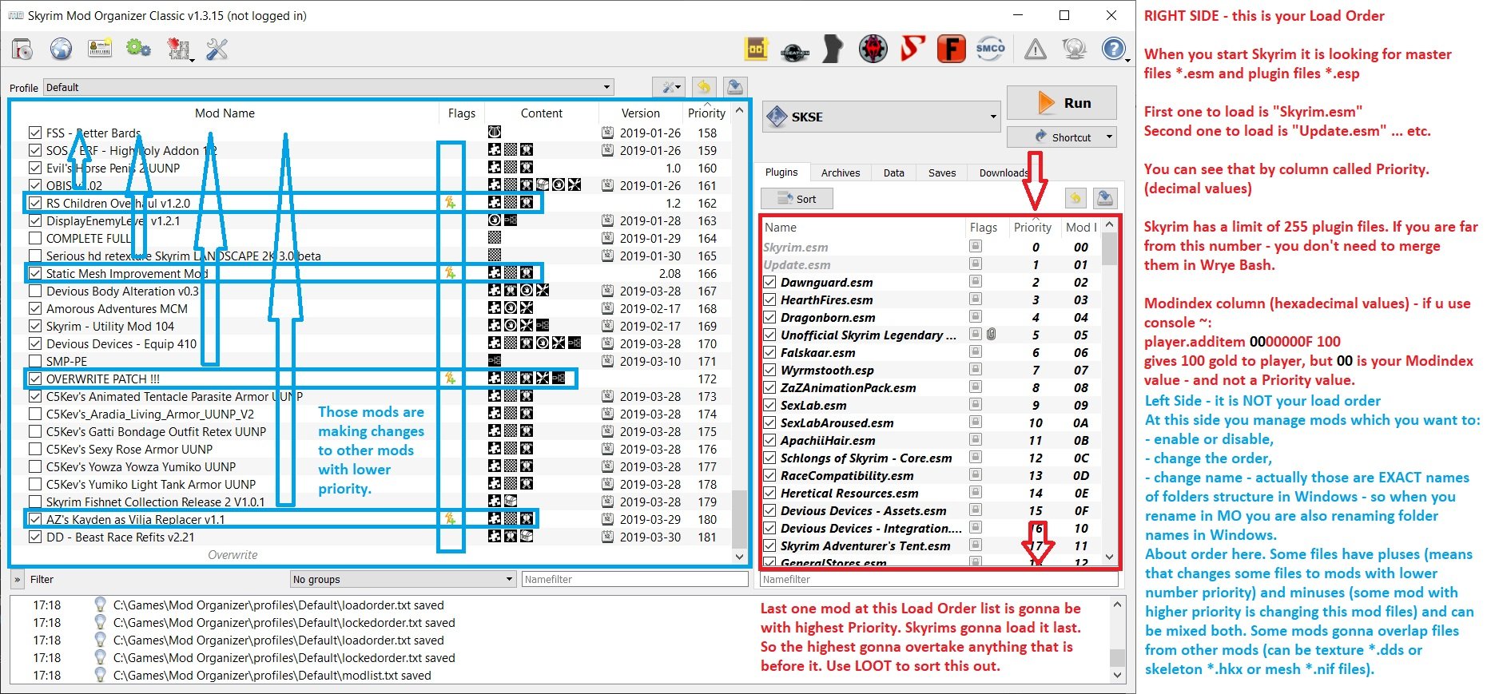Screen dimensions: 1487x694
Task: Disable the Falskaar.esm plugin checkbox
Action: click(769, 352)
